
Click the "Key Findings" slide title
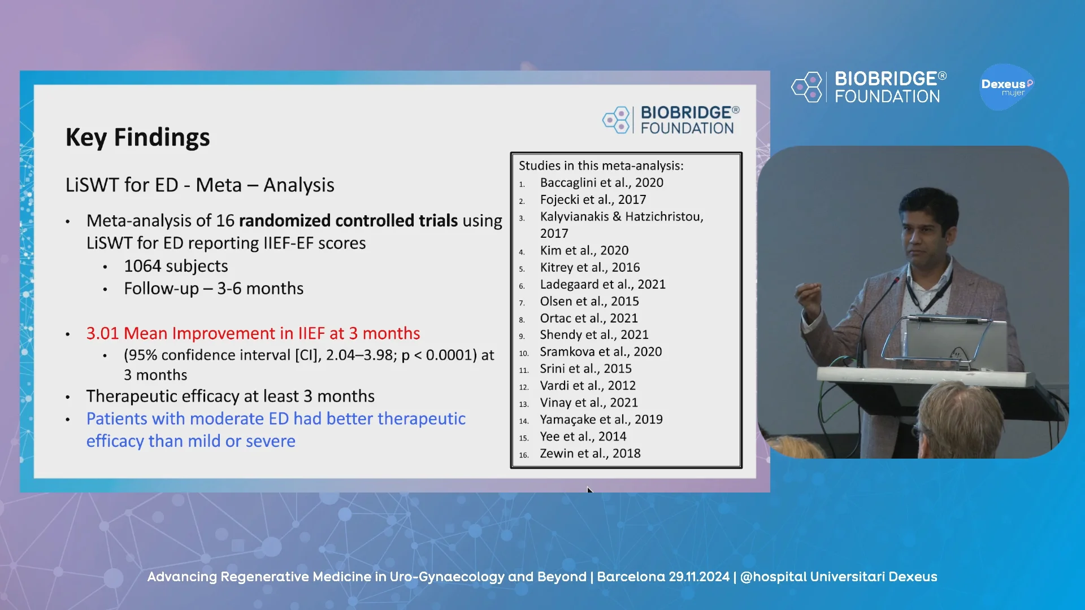[137, 137]
